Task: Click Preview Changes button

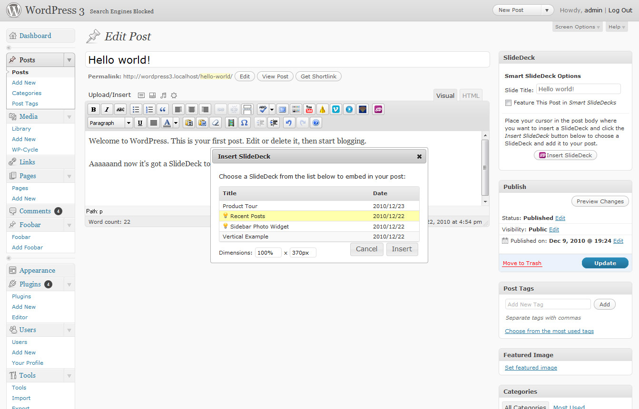Action: coord(600,201)
